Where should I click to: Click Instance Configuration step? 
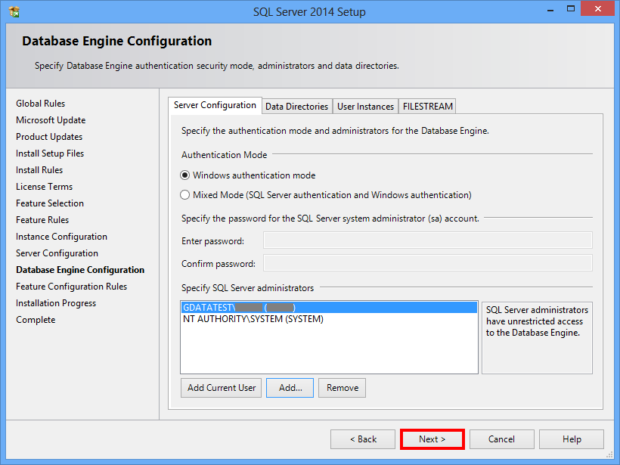61,237
